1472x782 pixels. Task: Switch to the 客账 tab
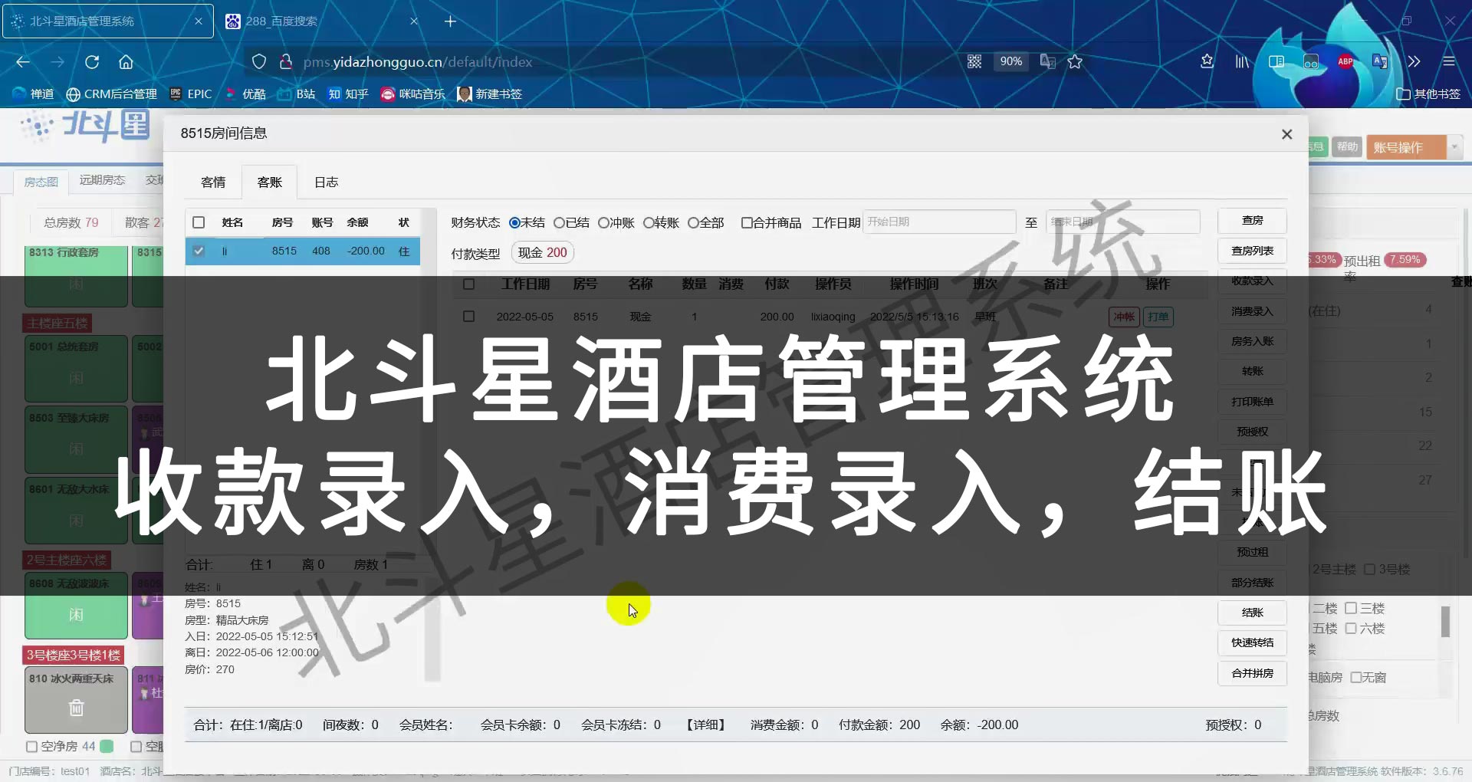pyautogui.click(x=270, y=182)
